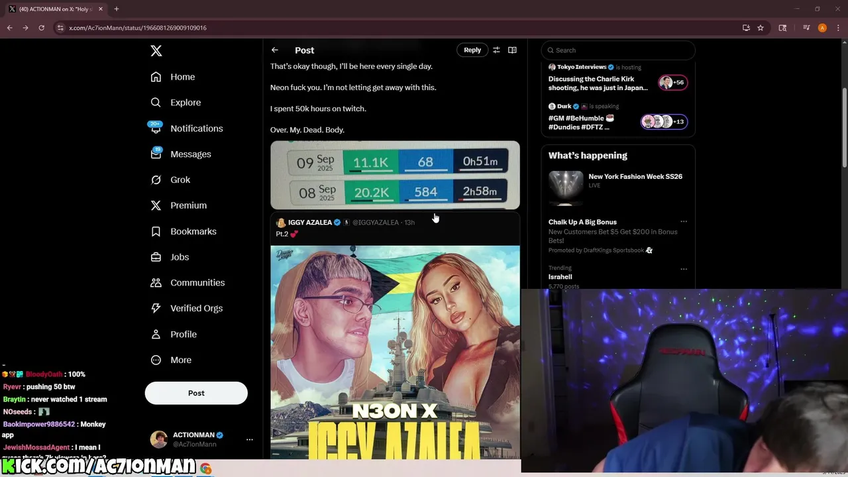
Task: Open options for Israhell trend
Action: click(x=684, y=269)
